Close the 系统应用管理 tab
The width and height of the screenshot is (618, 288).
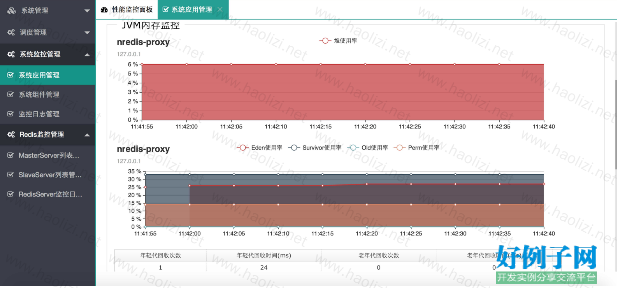pos(220,9)
